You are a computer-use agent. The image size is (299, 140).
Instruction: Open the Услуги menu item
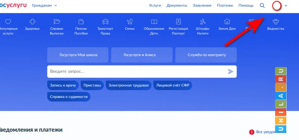click(x=155, y=6)
